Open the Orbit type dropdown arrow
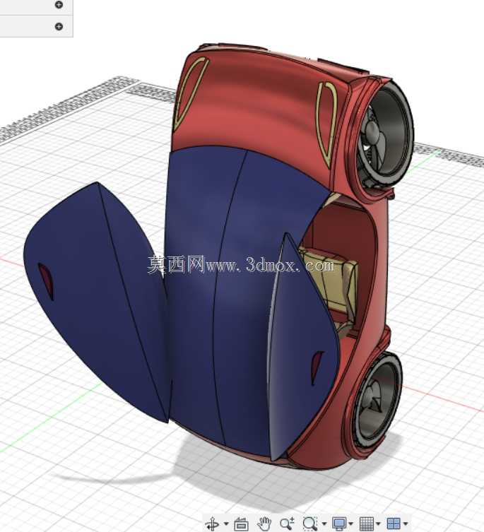The height and width of the screenshot is (532, 484). pyautogui.click(x=226, y=524)
